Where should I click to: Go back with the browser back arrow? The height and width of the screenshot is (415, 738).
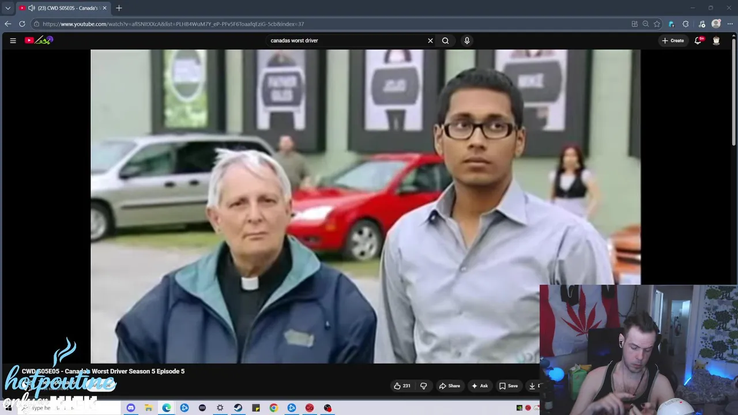7,24
